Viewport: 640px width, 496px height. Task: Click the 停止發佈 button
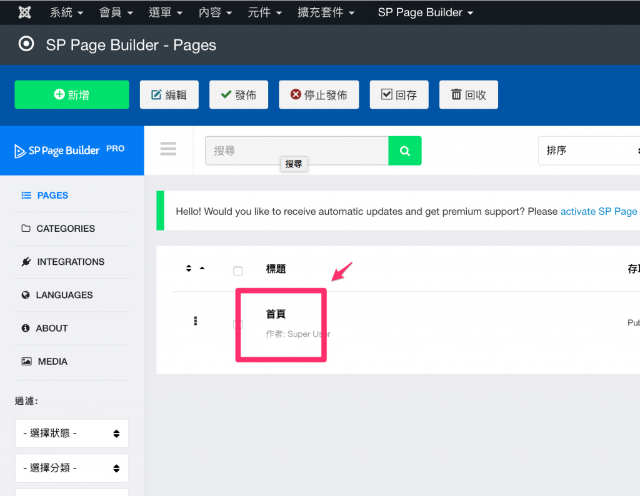(319, 95)
